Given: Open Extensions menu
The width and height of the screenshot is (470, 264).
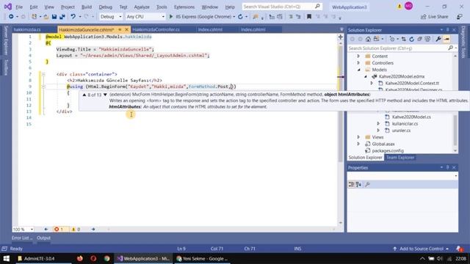Looking at the screenshot, I should [184, 7].
